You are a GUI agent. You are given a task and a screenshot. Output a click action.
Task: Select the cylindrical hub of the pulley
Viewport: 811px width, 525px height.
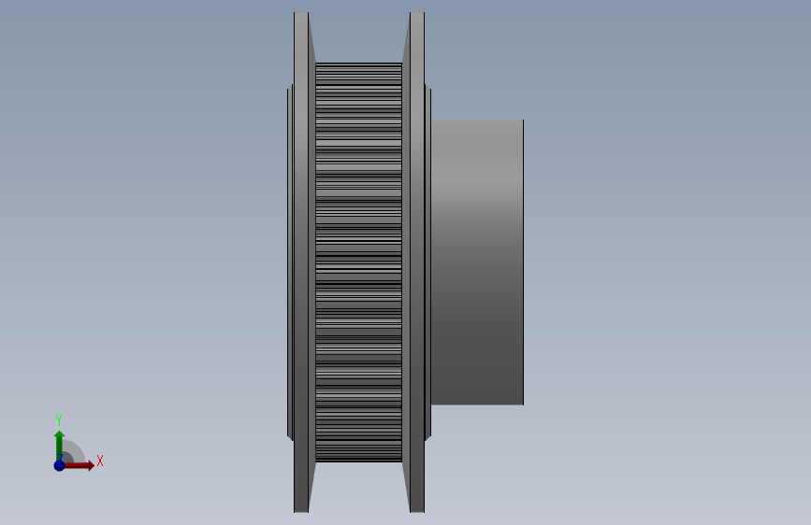(x=477, y=262)
